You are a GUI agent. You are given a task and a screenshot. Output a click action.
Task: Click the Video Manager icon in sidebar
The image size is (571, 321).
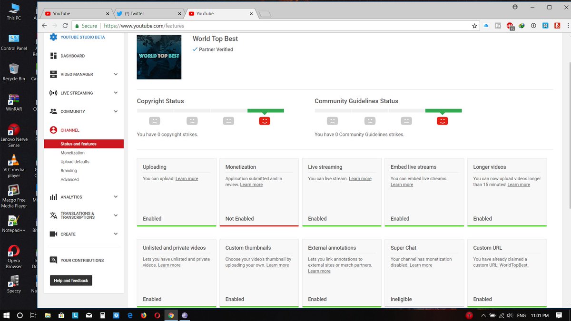coord(53,74)
